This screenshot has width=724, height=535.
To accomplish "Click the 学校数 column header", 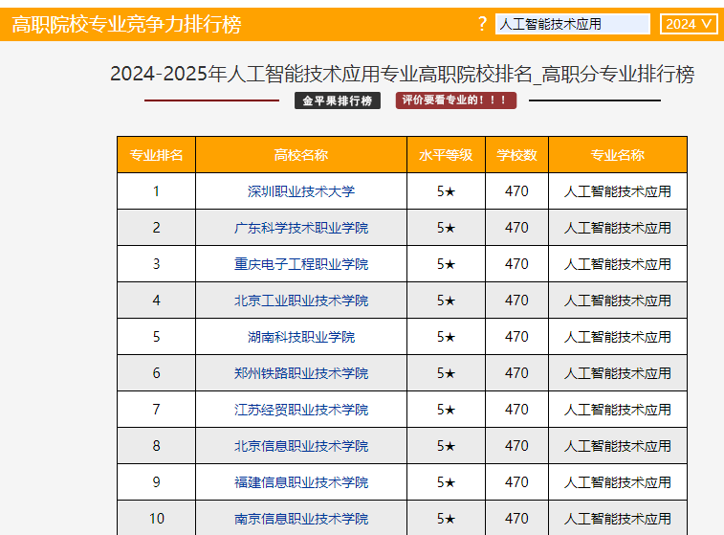I will (x=516, y=155).
